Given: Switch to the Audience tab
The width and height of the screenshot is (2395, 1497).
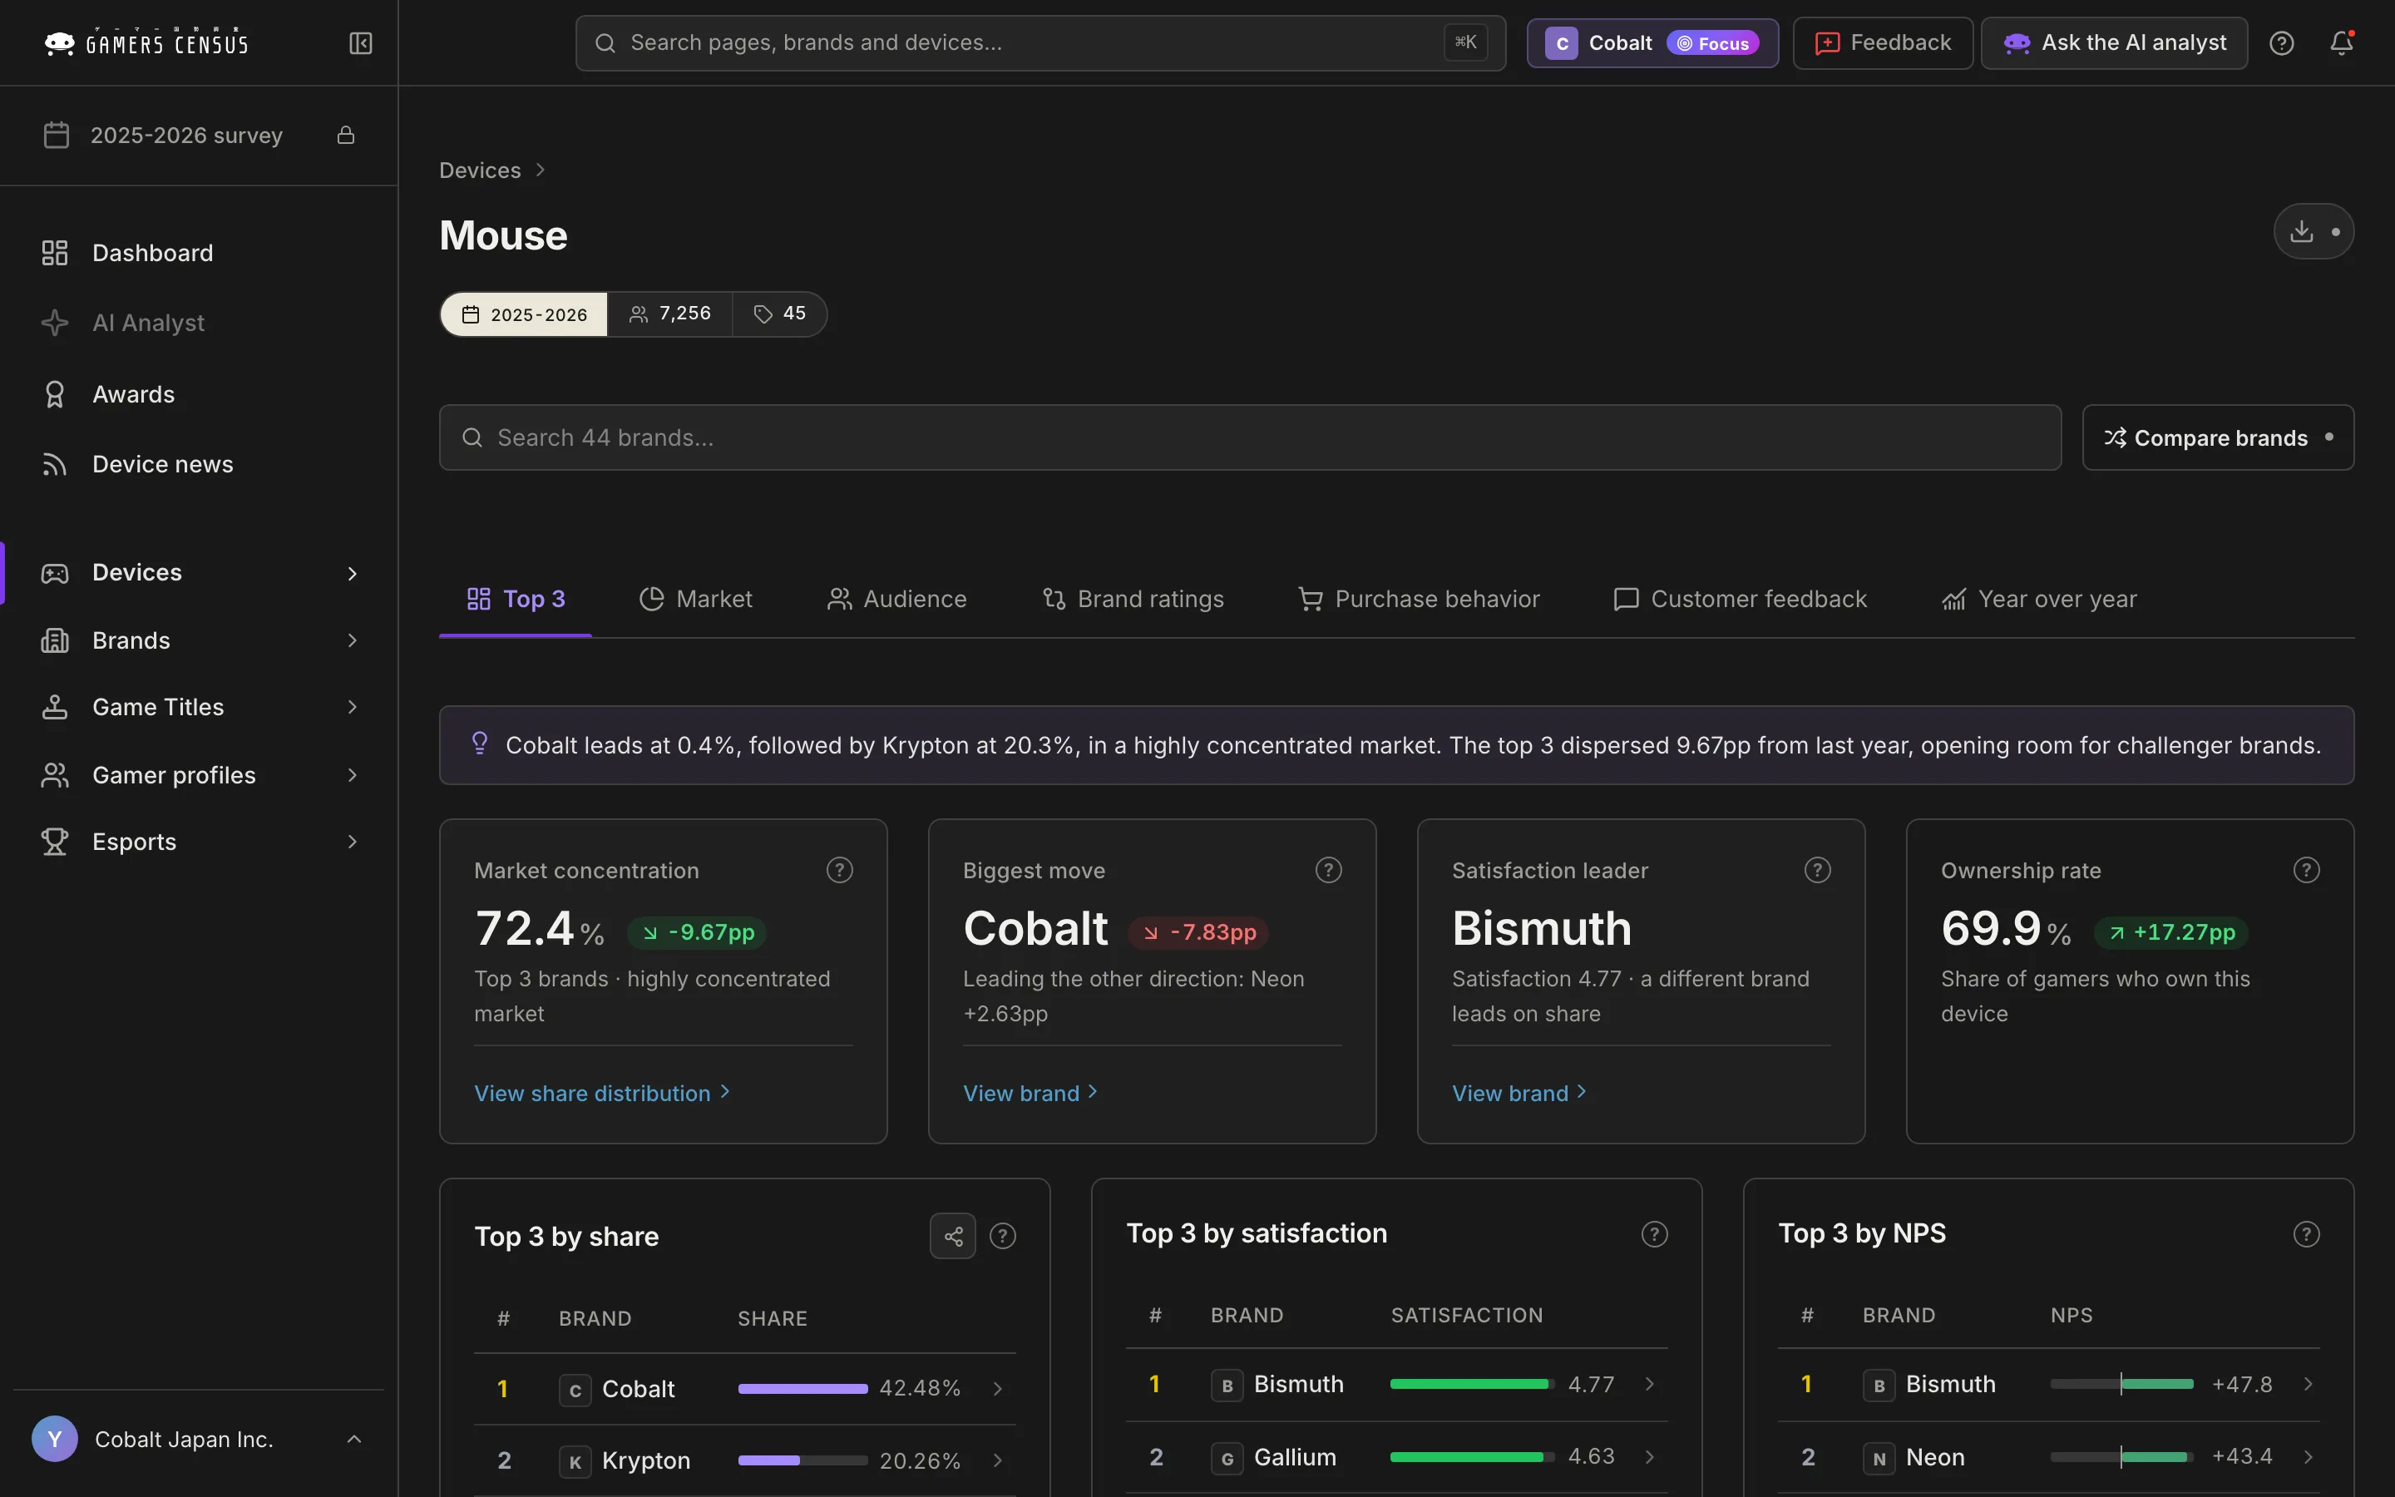Looking at the screenshot, I should point(896,599).
